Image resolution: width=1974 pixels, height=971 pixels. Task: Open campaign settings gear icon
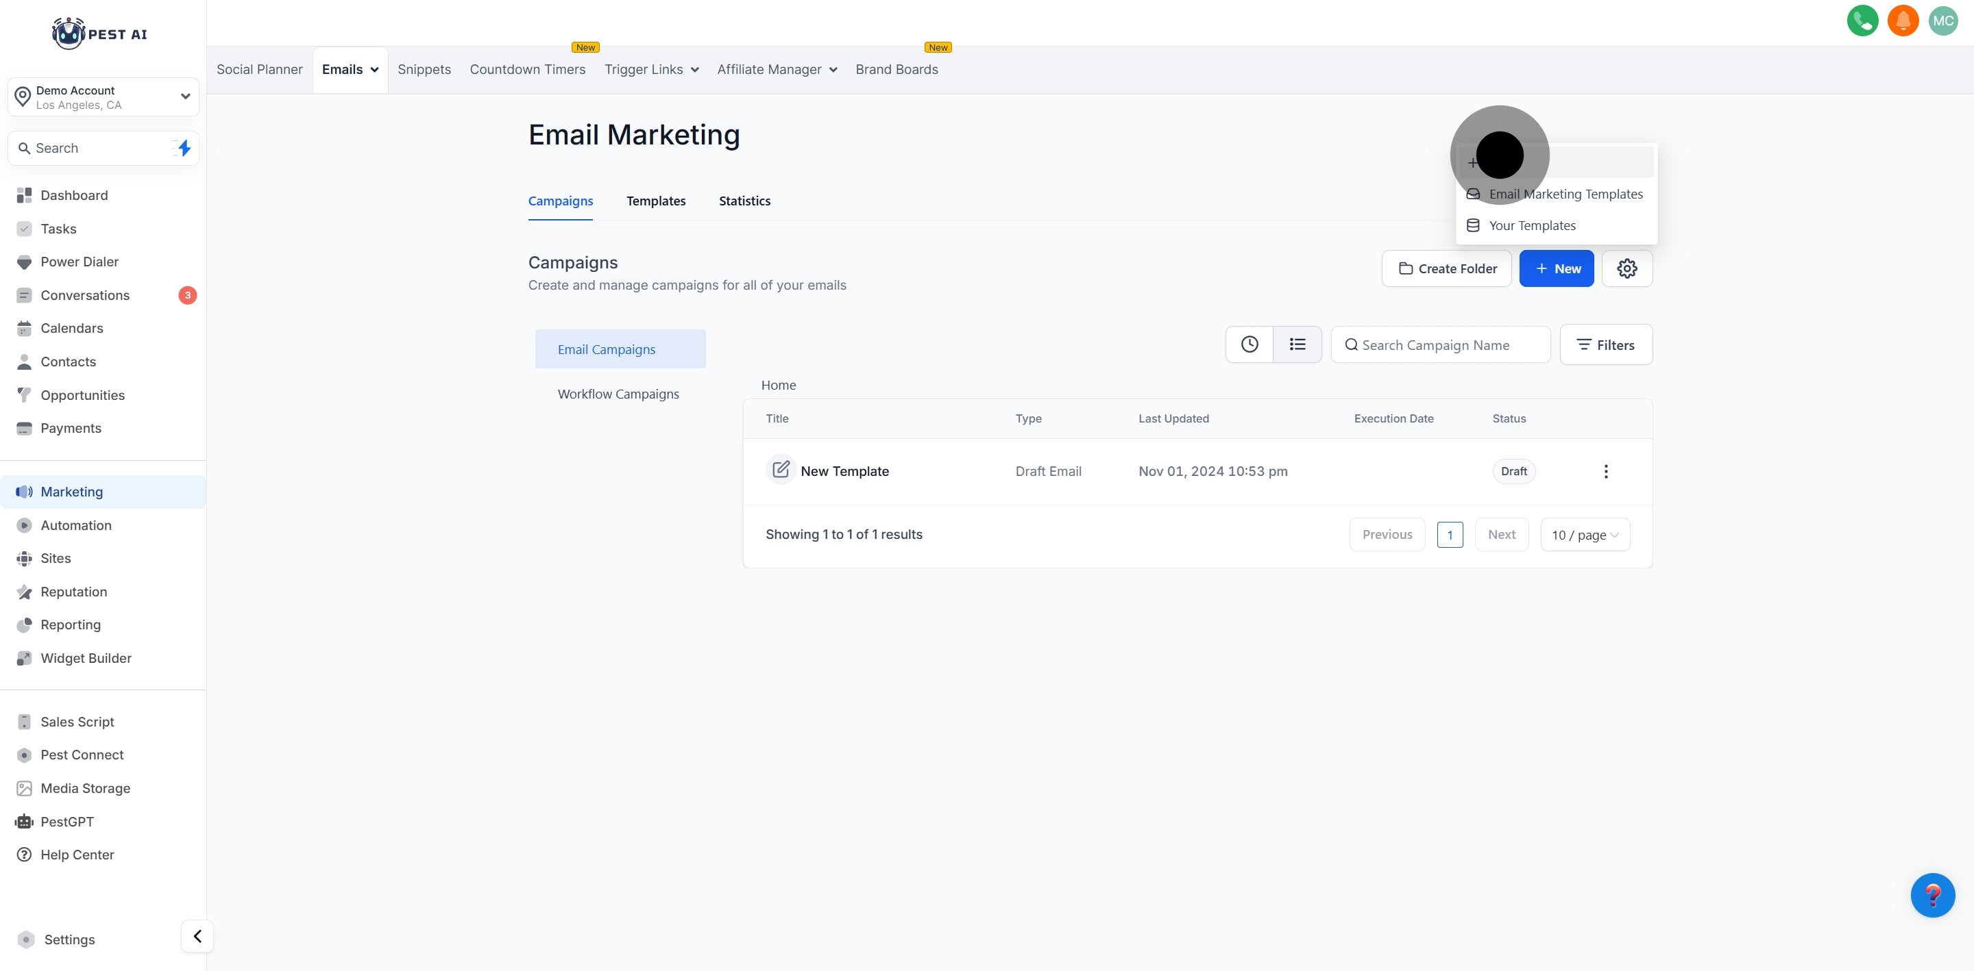point(1626,269)
